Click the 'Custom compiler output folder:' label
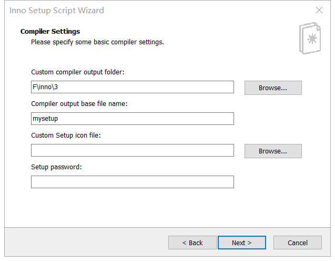This screenshot has height=261, width=335. tap(77, 72)
